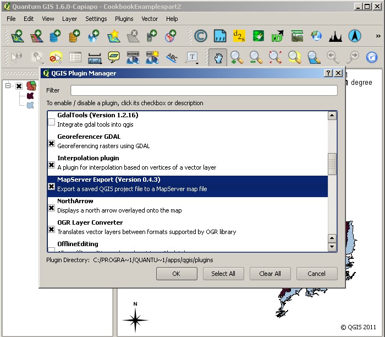
Task: Click the OGR Layer Converter description text
Action: (x=147, y=232)
